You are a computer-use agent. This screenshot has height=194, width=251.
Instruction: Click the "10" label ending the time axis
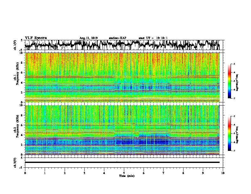coord(223,173)
